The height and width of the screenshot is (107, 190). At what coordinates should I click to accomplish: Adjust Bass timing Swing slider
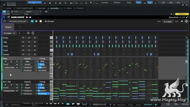(43, 65)
